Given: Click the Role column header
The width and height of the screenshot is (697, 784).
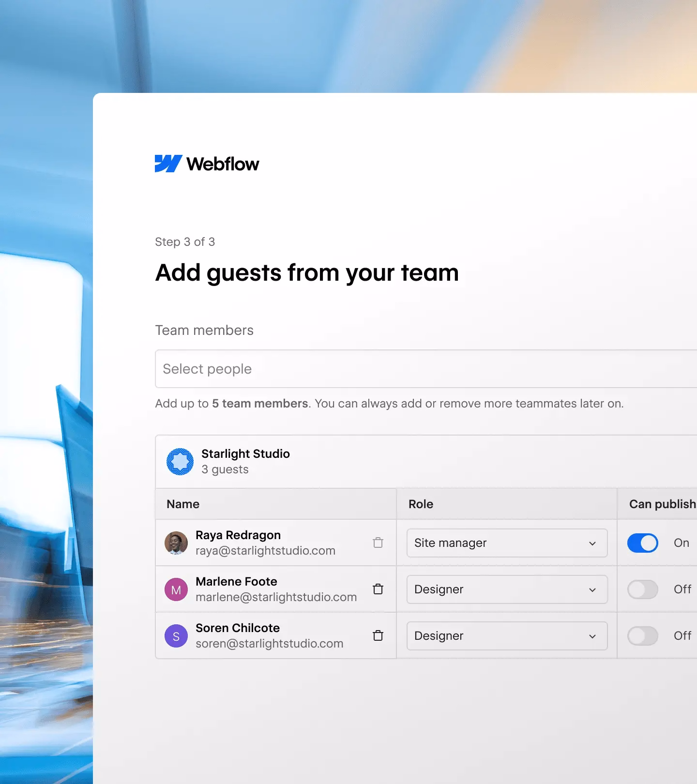Looking at the screenshot, I should coord(421,504).
